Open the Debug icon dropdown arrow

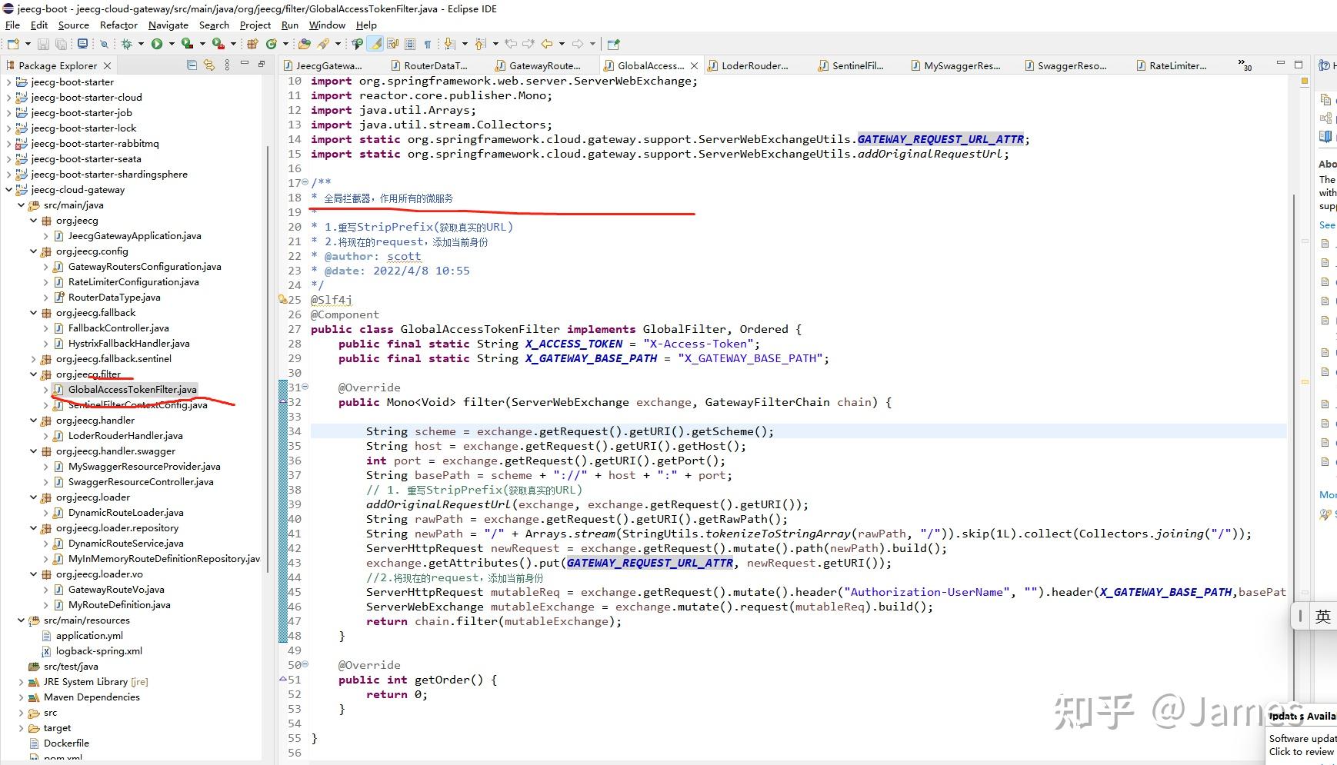click(x=141, y=44)
